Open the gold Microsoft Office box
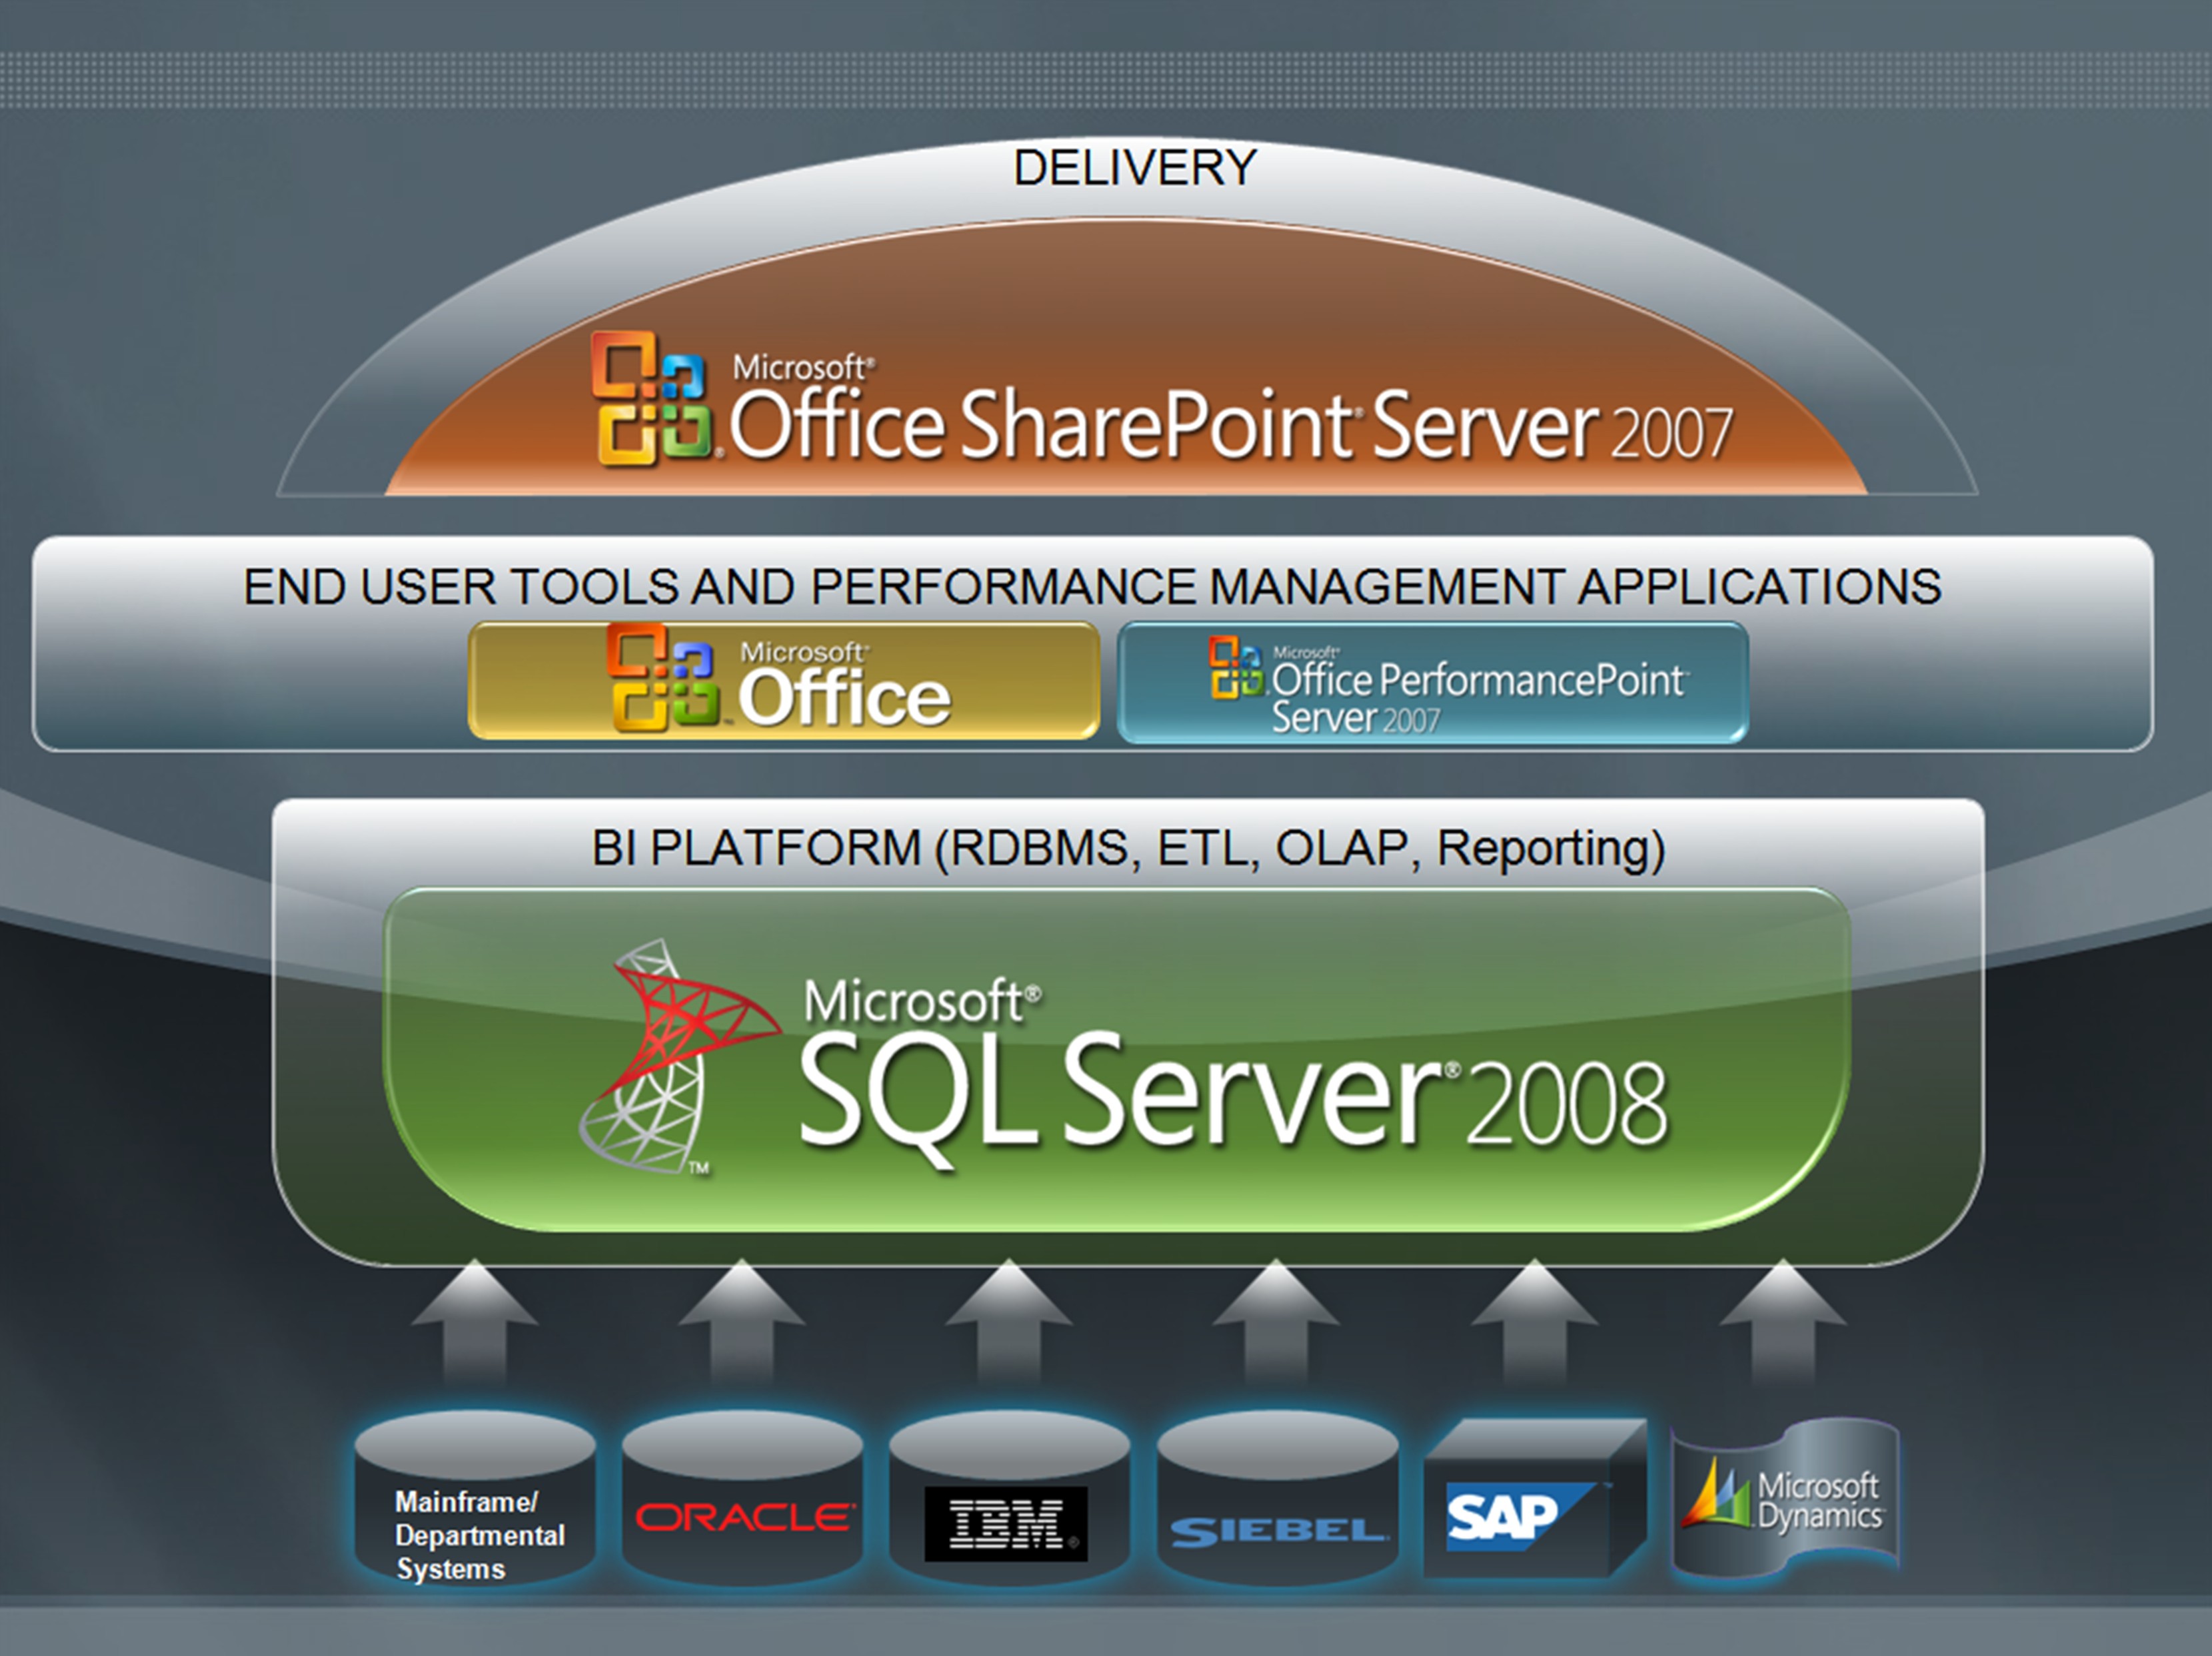The width and height of the screenshot is (2212, 1656). click(784, 681)
